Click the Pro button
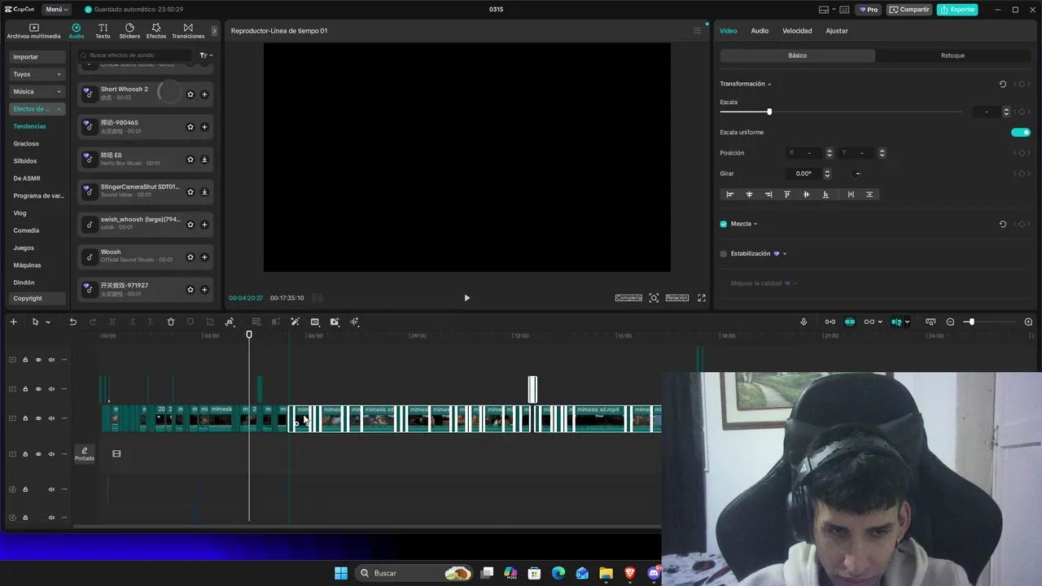Image resolution: width=1042 pixels, height=586 pixels. tap(868, 10)
